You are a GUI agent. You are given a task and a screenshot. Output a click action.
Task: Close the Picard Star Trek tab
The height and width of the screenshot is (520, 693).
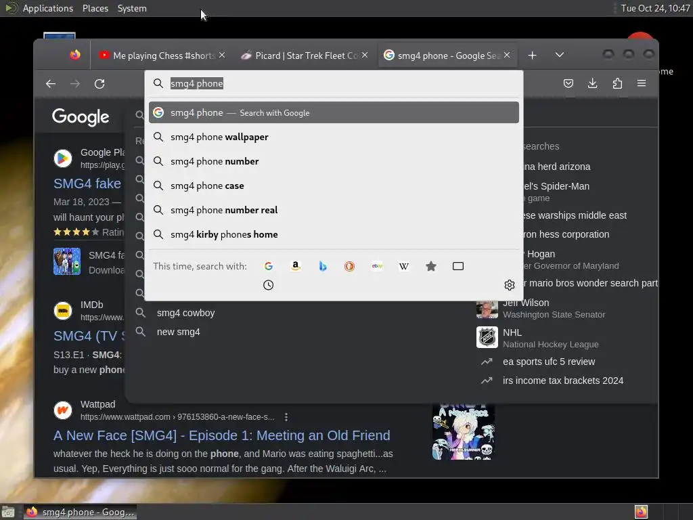[365, 55]
